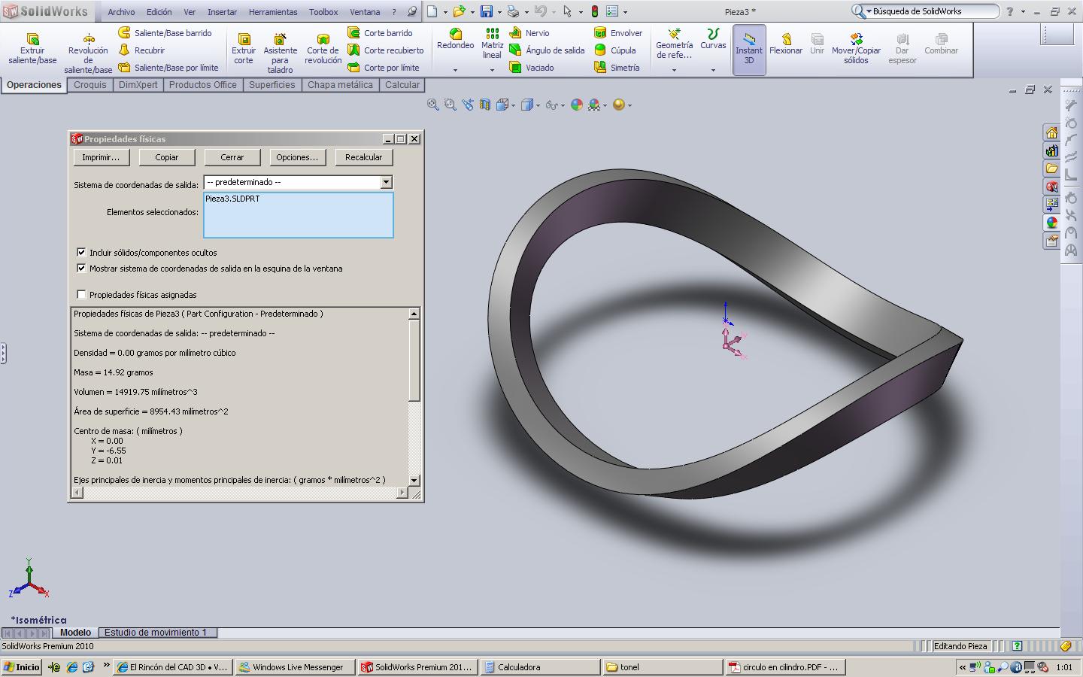Select Saliente/Base por límite tool
Screen dimensions: 1083x677
[168, 68]
